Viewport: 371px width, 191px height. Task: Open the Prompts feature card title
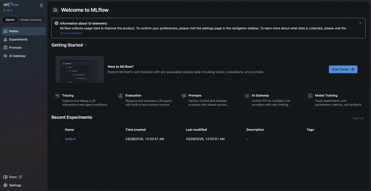[x=195, y=95]
